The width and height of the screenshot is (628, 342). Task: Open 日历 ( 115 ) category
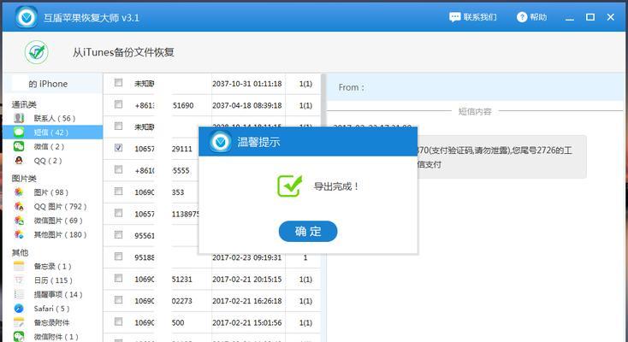(53, 280)
